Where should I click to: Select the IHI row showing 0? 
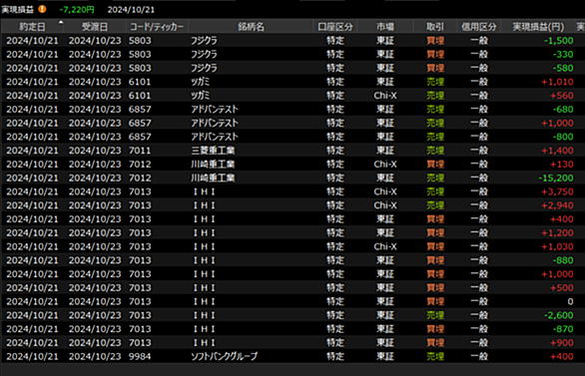click(x=292, y=301)
